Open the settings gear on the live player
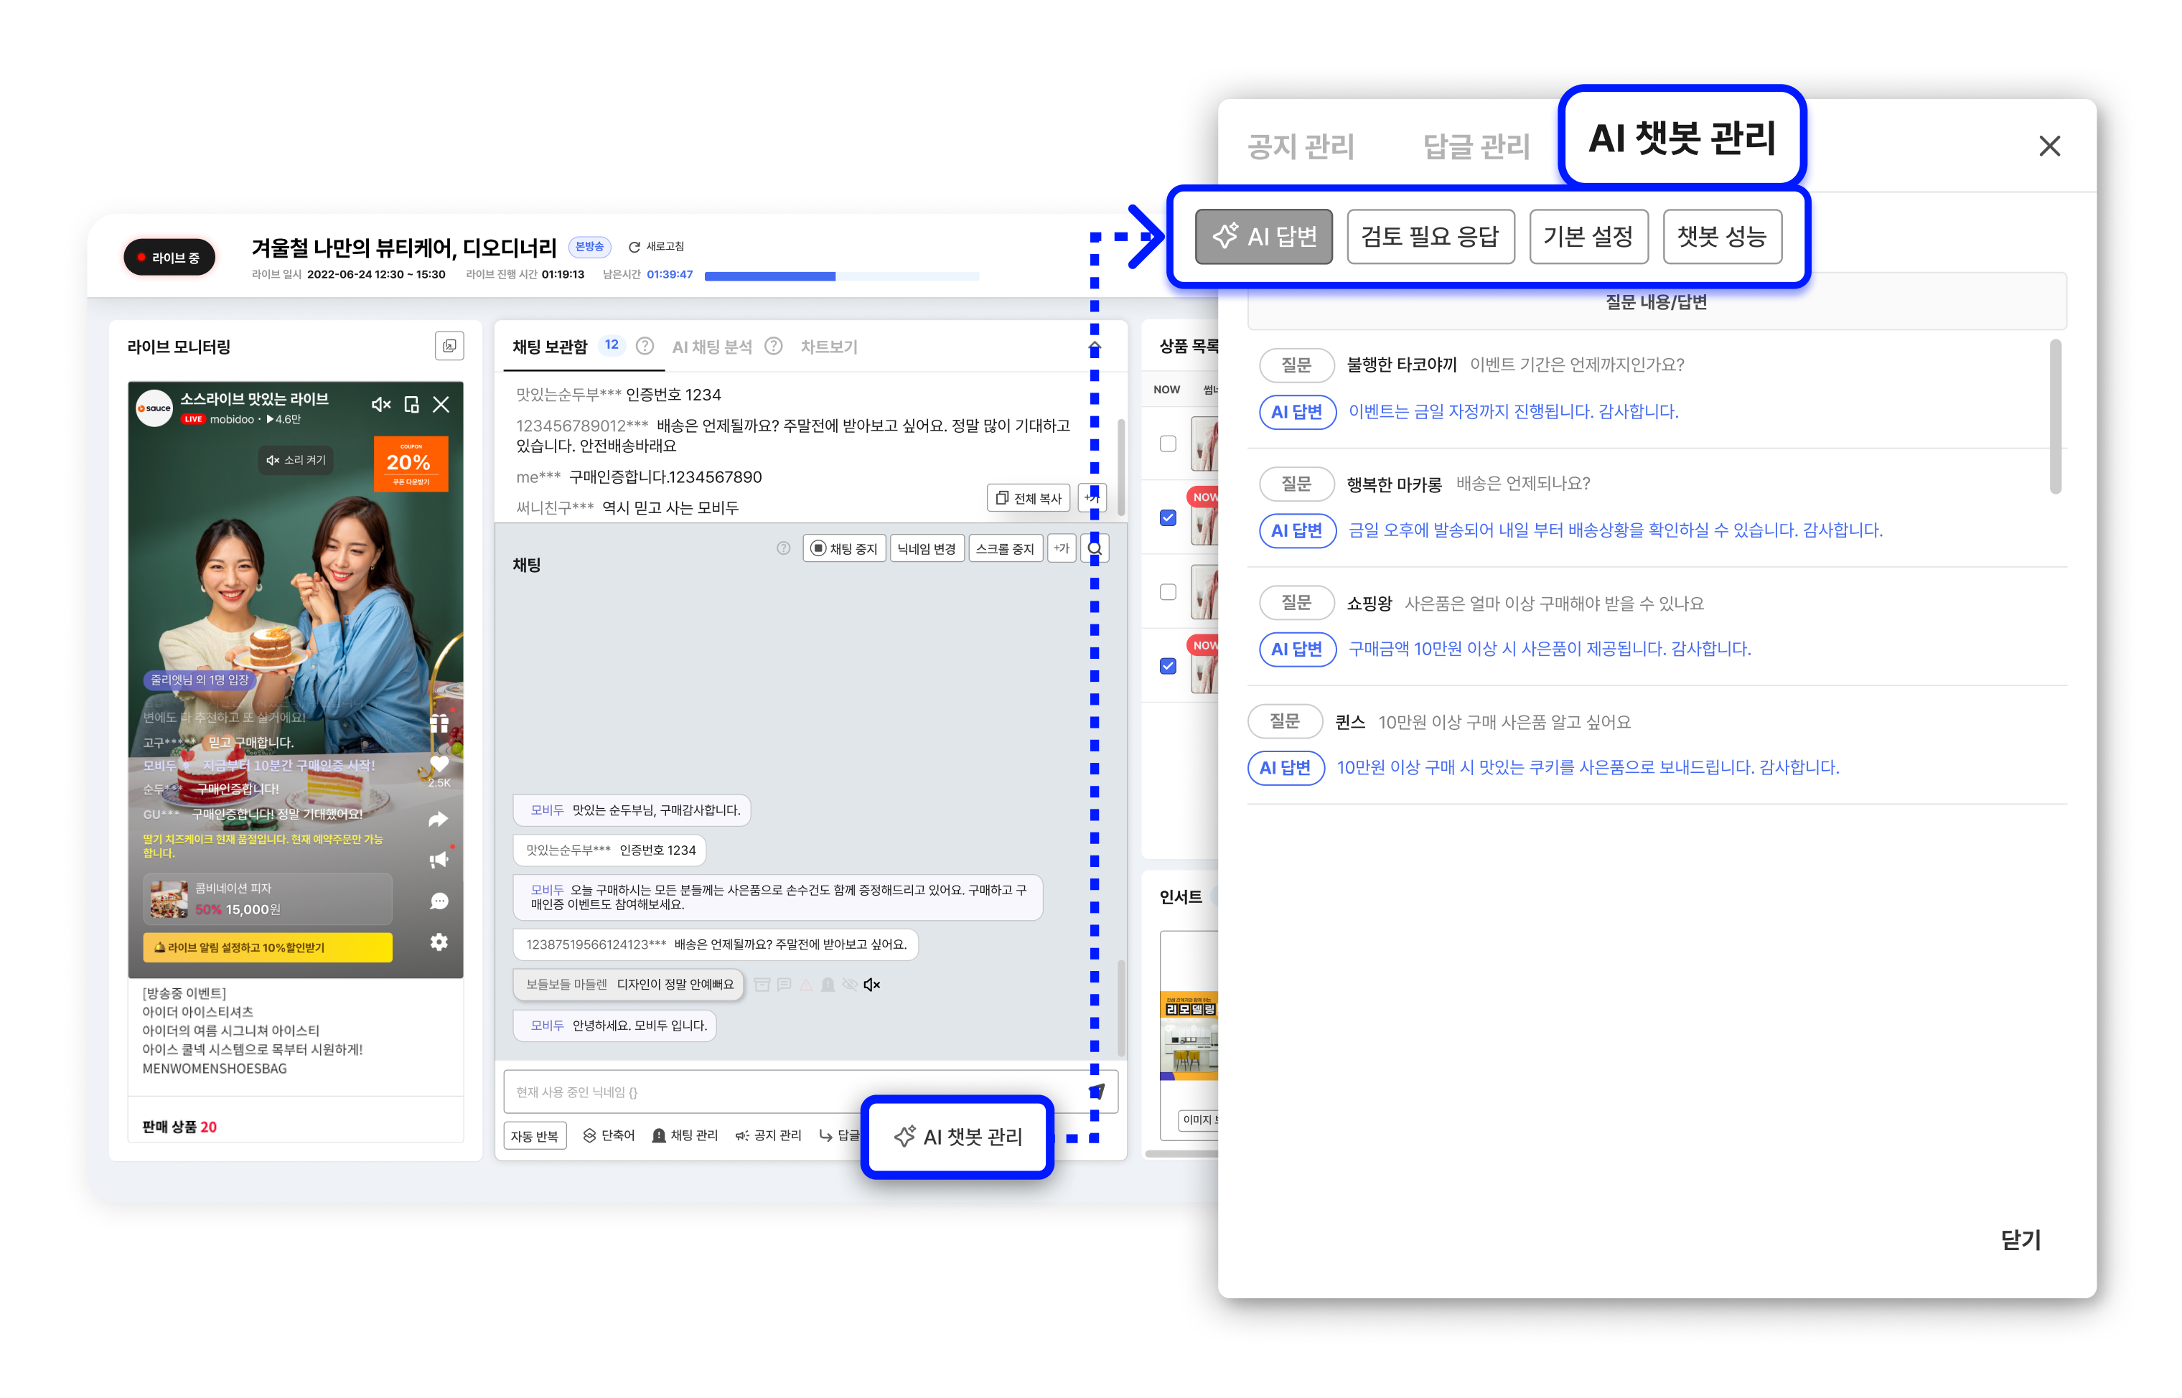 [x=439, y=942]
